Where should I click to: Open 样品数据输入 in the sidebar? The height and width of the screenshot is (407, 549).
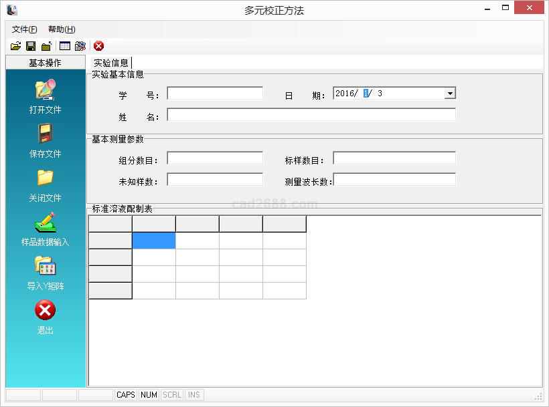(45, 222)
